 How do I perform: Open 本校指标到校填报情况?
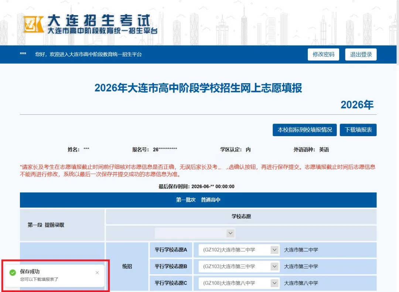click(x=304, y=130)
